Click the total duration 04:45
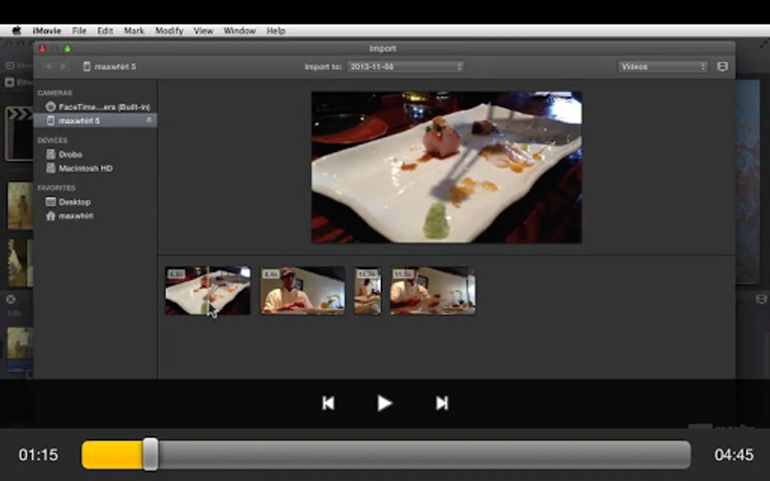The width and height of the screenshot is (770, 481). (734, 455)
